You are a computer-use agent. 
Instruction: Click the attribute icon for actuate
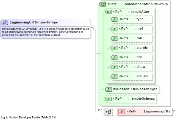pos(114,76)
